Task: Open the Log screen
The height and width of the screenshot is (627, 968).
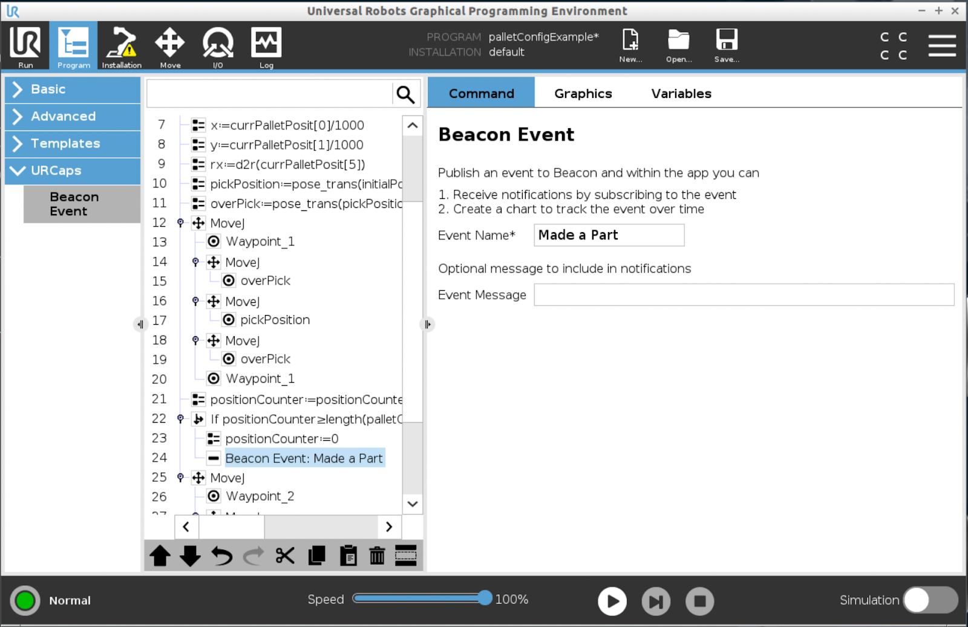Action: (266, 47)
